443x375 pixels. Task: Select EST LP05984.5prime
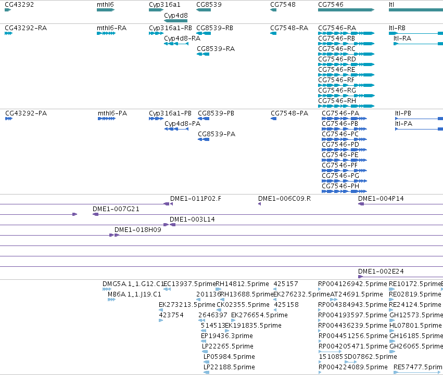[206, 362]
